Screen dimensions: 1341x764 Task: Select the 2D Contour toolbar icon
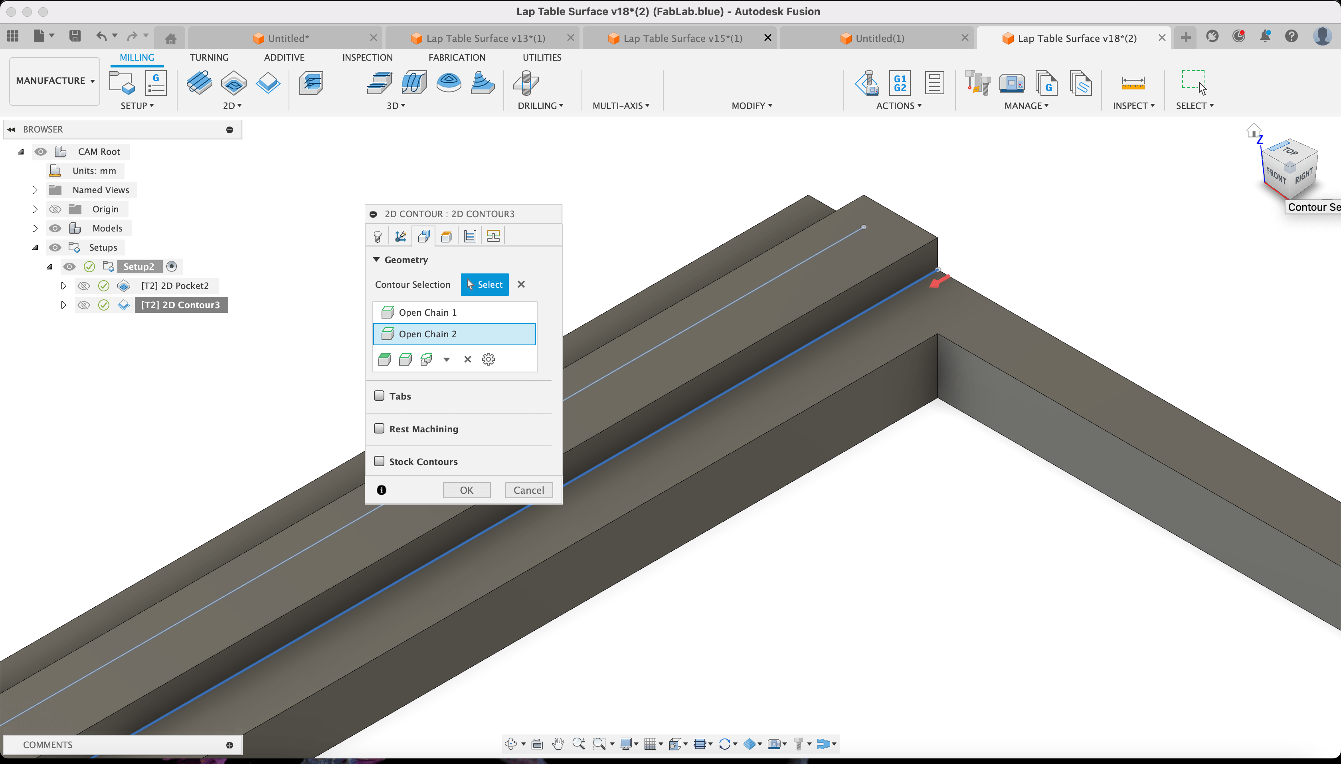click(268, 83)
